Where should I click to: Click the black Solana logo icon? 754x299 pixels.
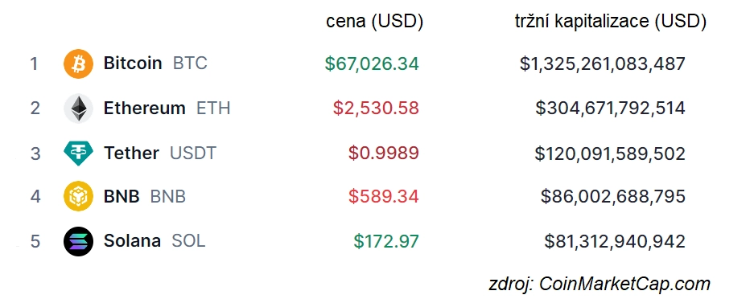(x=78, y=241)
